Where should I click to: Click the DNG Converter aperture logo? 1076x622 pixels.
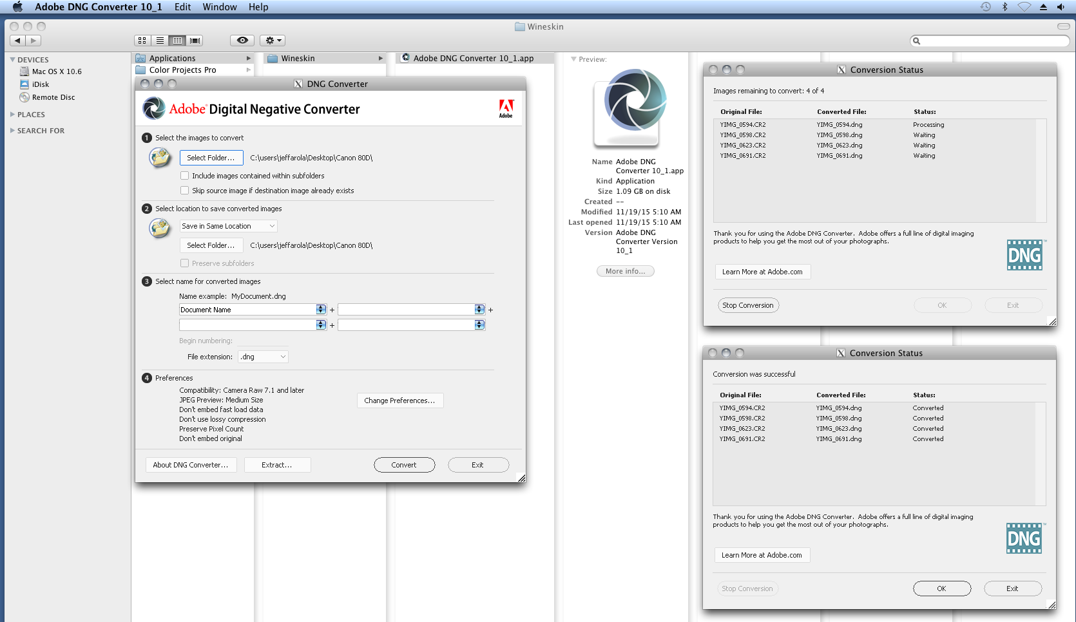(x=153, y=108)
